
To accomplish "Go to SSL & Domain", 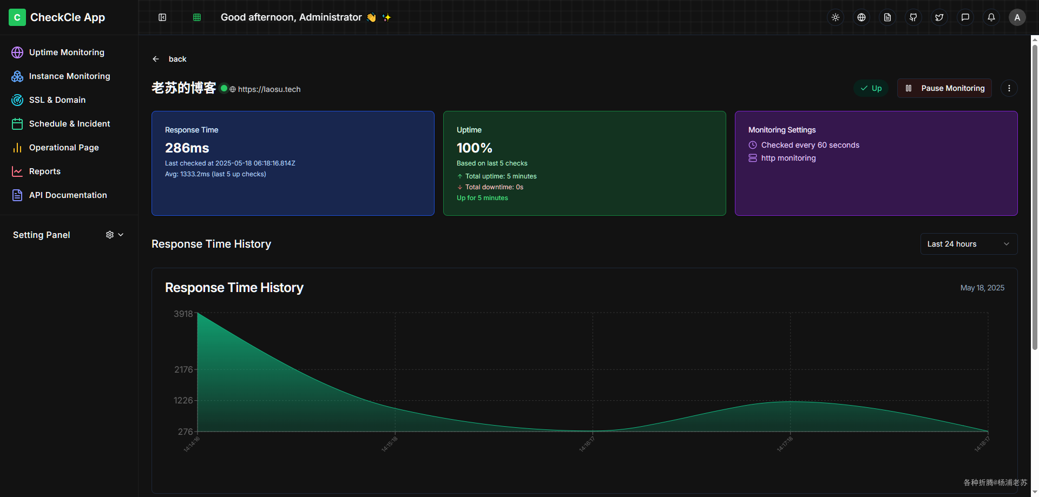I will coord(69,100).
